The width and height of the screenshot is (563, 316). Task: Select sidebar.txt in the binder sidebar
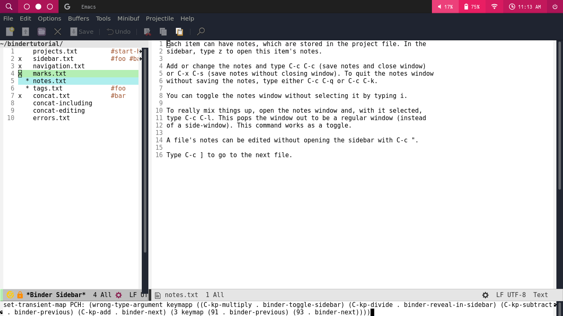pyautogui.click(x=53, y=59)
